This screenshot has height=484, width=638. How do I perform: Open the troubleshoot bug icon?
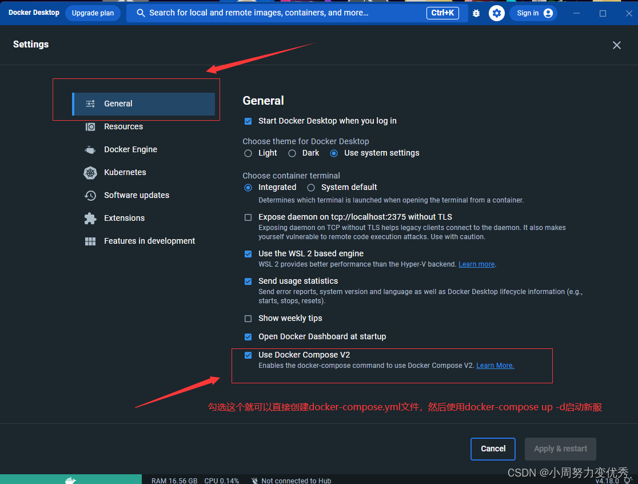pyautogui.click(x=476, y=13)
